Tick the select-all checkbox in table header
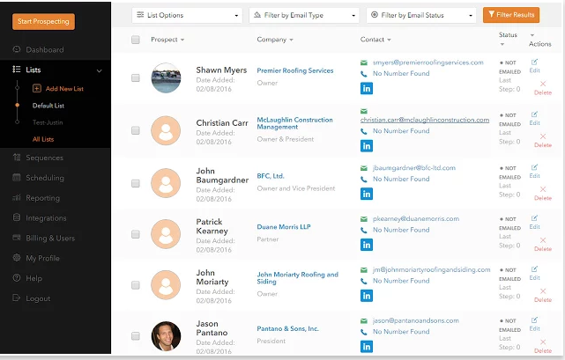 click(x=136, y=40)
